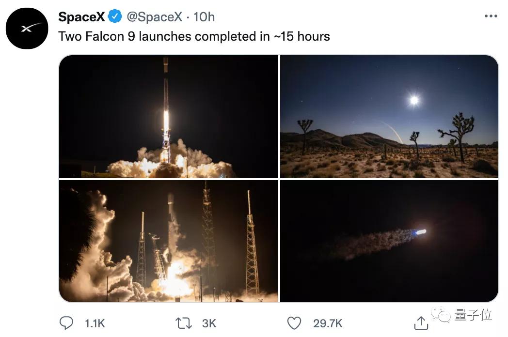The image size is (508, 337).
Task: Open the SpaceX display name link
Action: click(81, 16)
